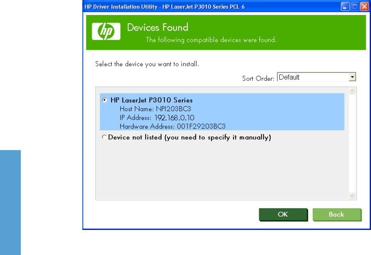Minimize the driver installation window
The width and height of the screenshot is (371, 255).
point(345,7)
